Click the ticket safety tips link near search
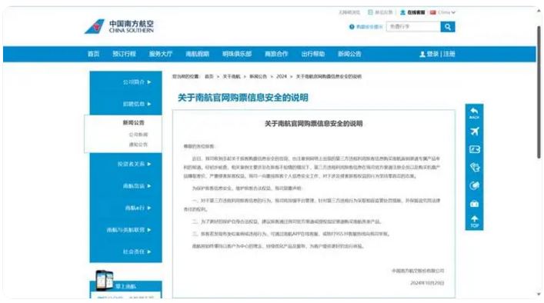This screenshot has width=544, height=303. [369, 27]
